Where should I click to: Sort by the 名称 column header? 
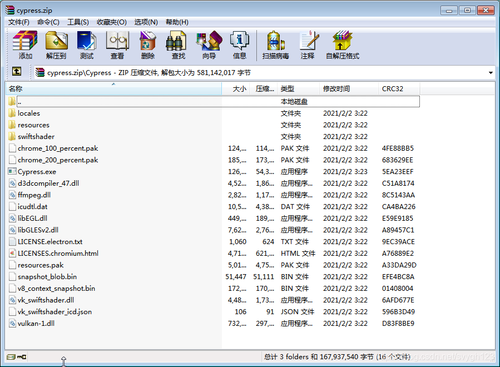coord(113,88)
